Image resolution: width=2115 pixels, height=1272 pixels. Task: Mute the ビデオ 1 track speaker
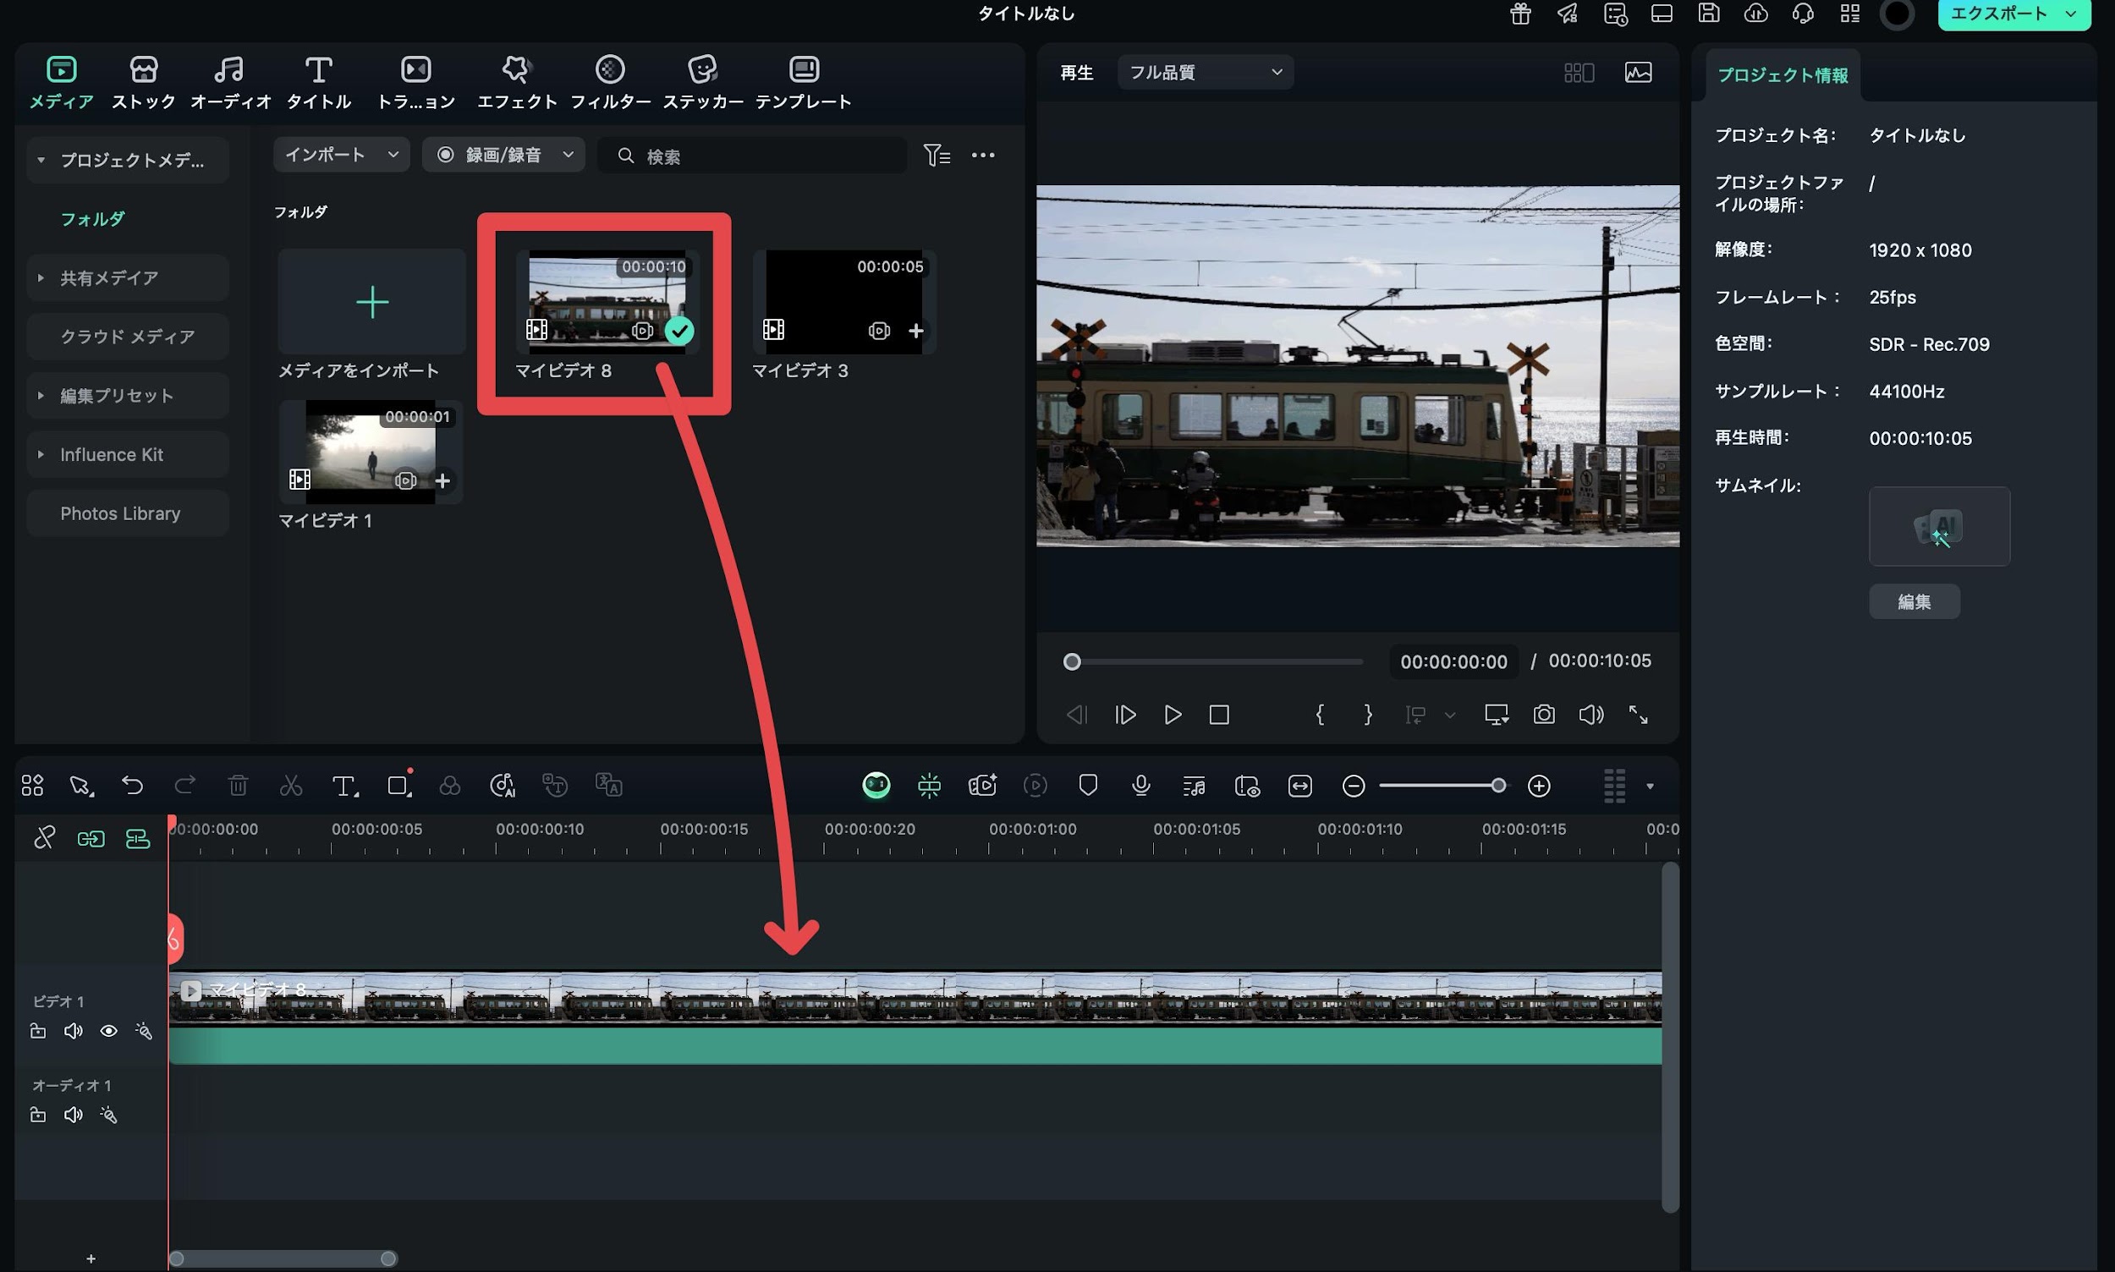[x=74, y=1031]
